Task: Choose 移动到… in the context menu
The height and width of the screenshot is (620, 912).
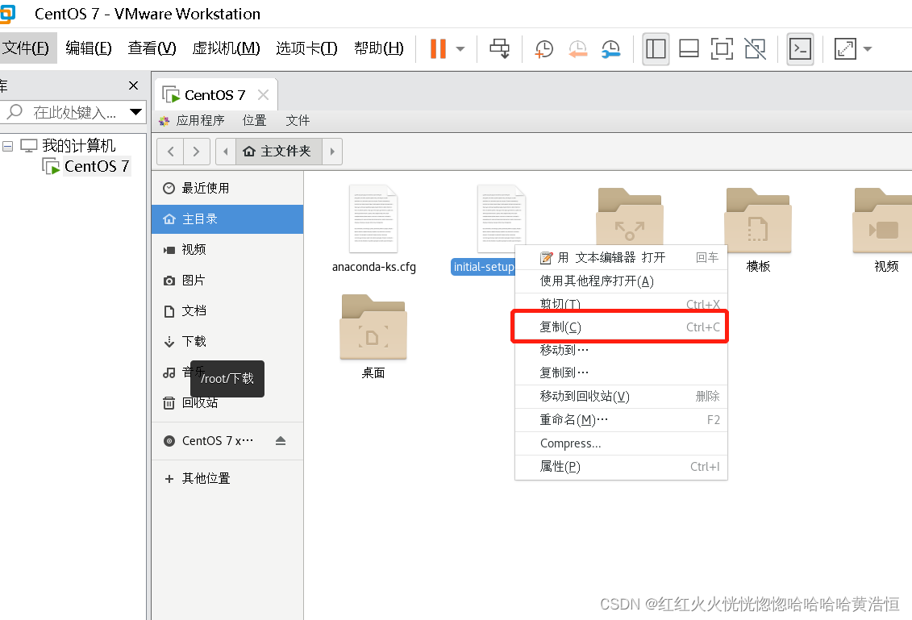Action: click(x=621, y=350)
